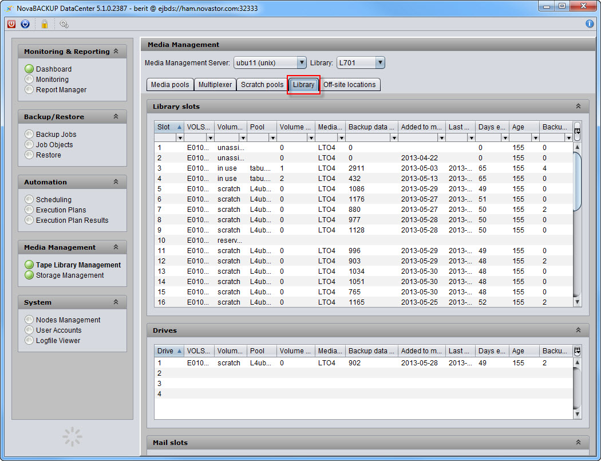The image size is (601, 461).
Task: Switch to the Multiplexer tab
Action: click(x=215, y=84)
